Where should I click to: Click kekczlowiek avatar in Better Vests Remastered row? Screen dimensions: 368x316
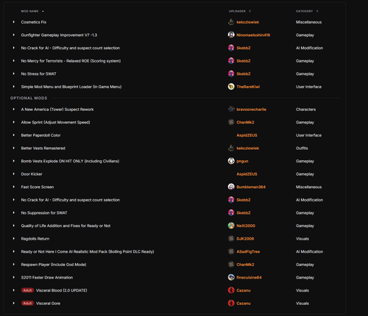click(231, 148)
